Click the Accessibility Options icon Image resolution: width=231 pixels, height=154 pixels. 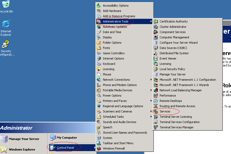pyautogui.click(x=99, y=6)
